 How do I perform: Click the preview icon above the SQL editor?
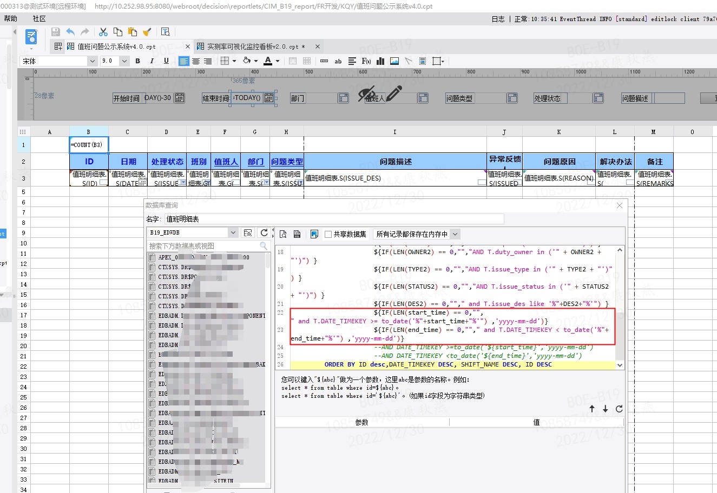tap(283, 234)
